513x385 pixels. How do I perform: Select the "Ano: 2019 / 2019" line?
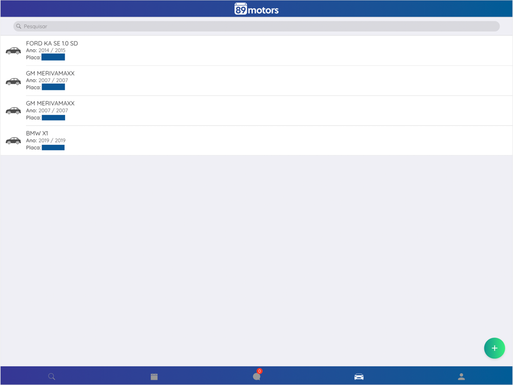[x=46, y=141]
